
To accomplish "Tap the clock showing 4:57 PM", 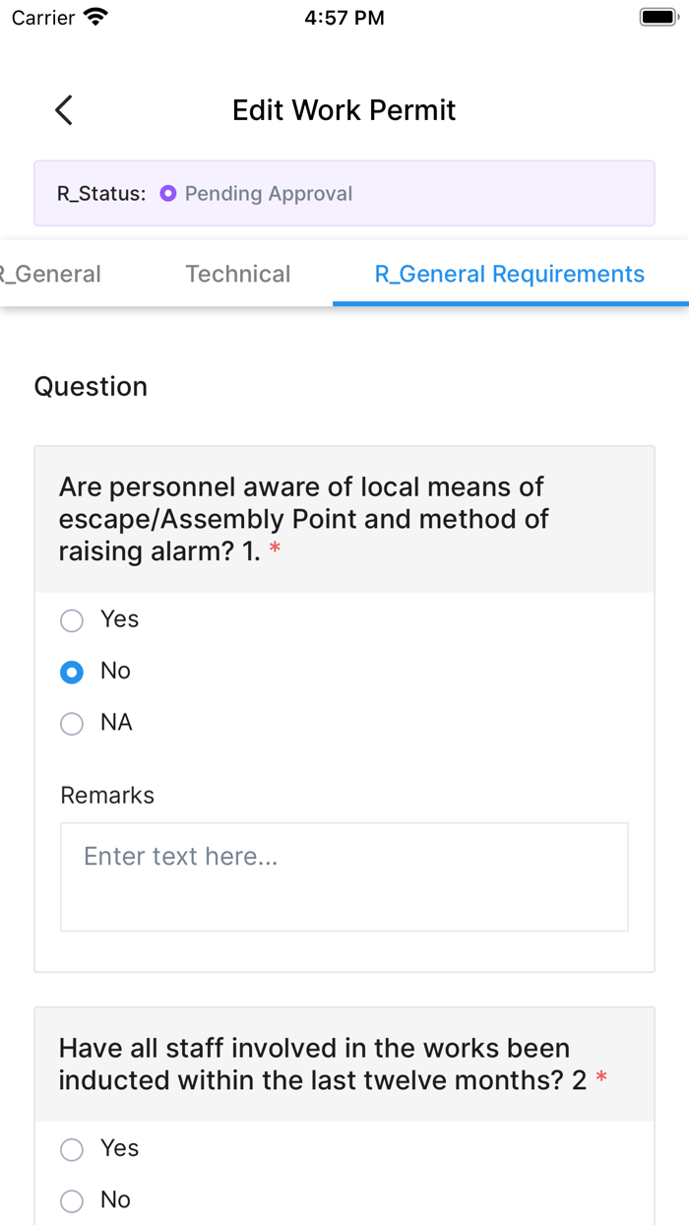I will [344, 17].
